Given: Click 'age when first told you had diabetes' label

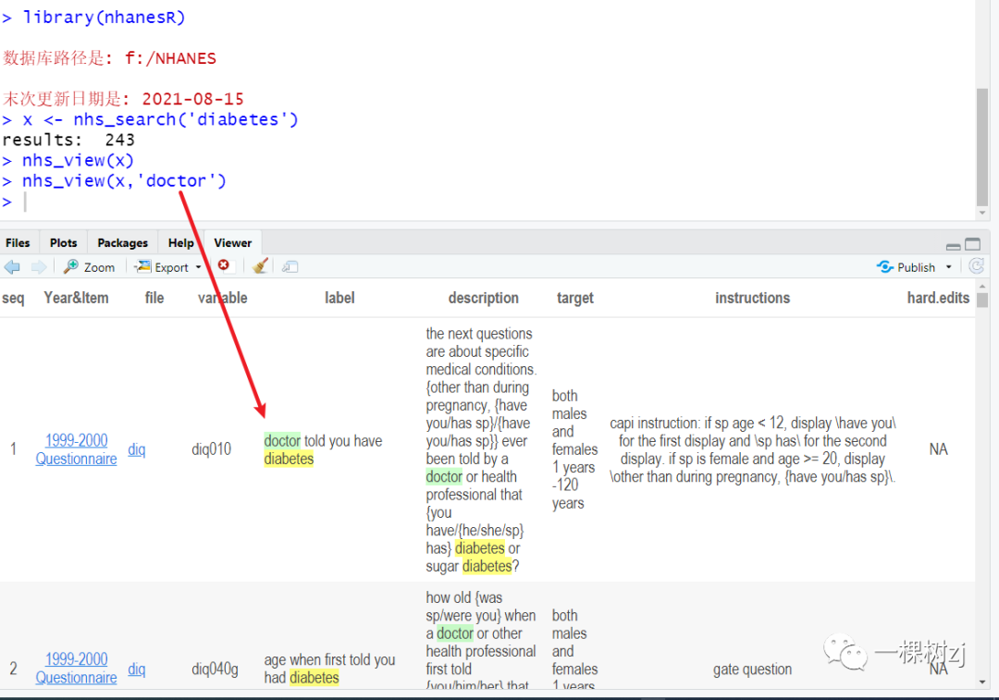Looking at the screenshot, I should coord(329,669).
